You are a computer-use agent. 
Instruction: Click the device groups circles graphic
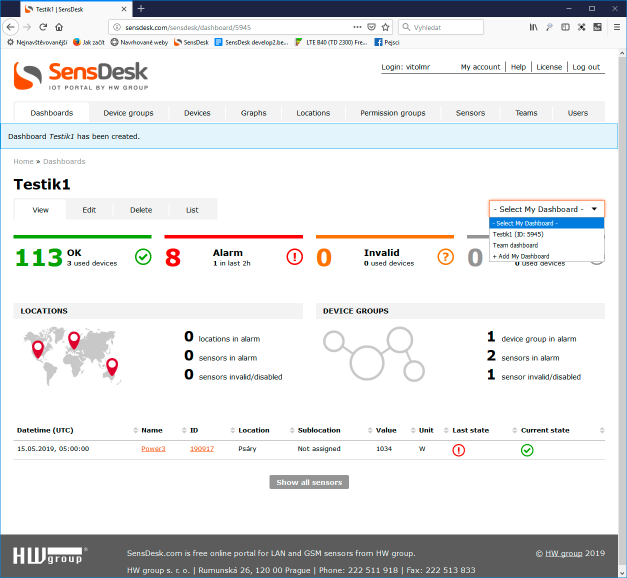[x=374, y=354]
